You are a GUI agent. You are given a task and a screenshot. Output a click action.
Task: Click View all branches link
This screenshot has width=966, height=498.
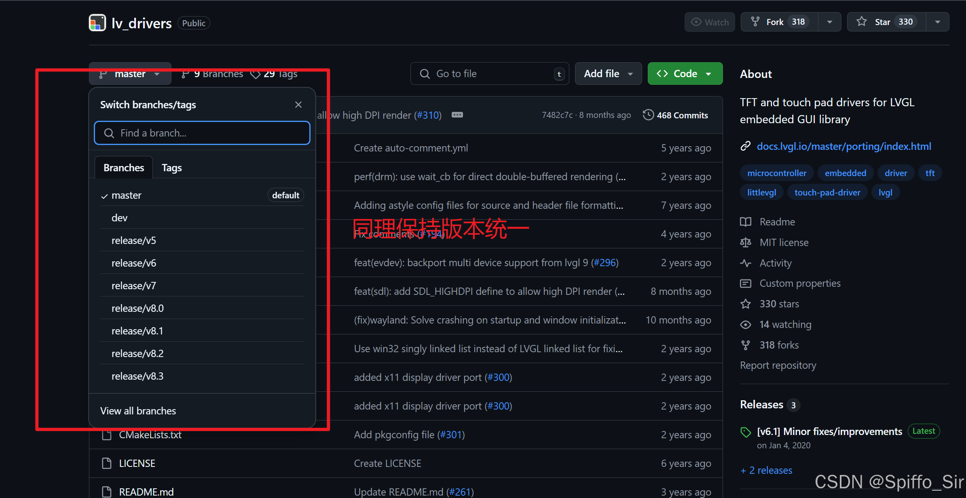[138, 411]
